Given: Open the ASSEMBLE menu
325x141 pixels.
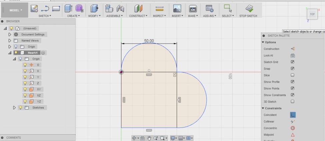Looking at the screenshot, I should [115, 16].
